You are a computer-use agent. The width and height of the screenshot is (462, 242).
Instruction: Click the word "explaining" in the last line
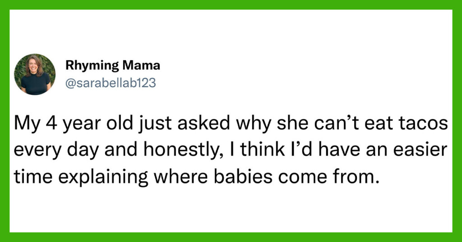pos(103,177)
